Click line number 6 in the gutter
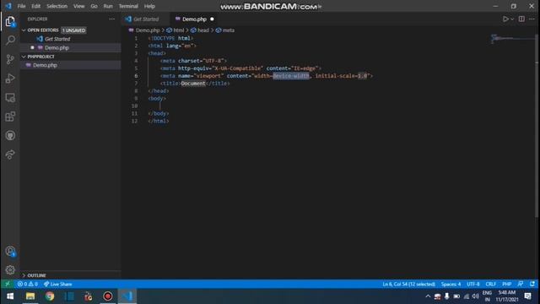540x304 pixels. click(x=136, y=76)
